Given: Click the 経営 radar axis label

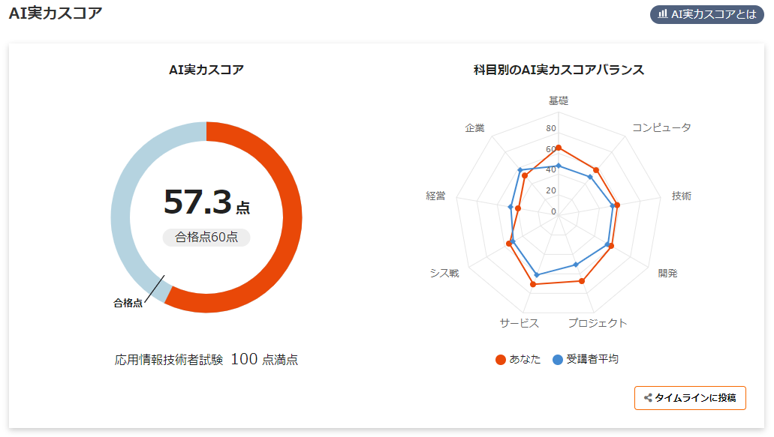Looking at the screenshot, I should pos(435,196).
